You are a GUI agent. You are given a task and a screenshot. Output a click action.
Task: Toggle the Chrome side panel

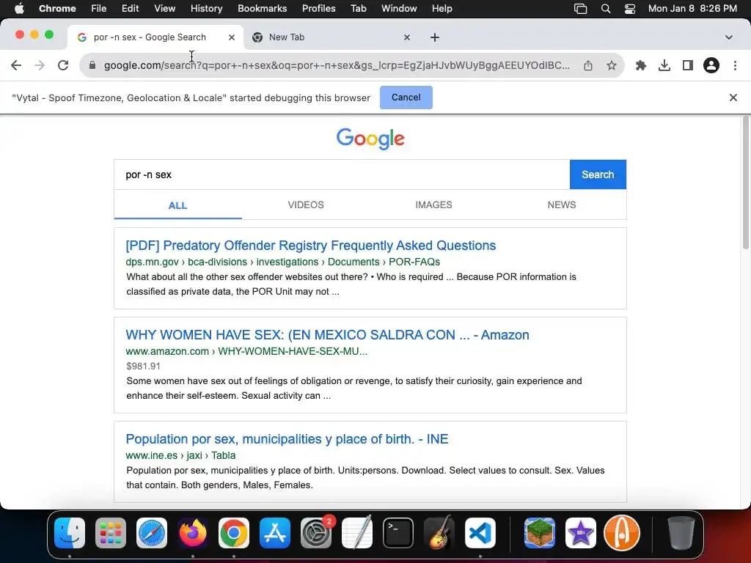(x=688, y=65)
